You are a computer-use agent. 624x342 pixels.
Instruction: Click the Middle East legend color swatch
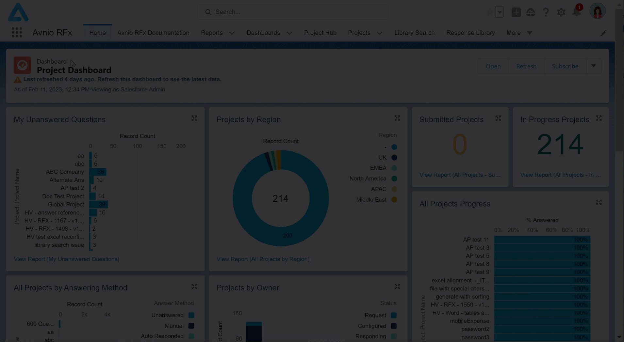click(394, 200)
